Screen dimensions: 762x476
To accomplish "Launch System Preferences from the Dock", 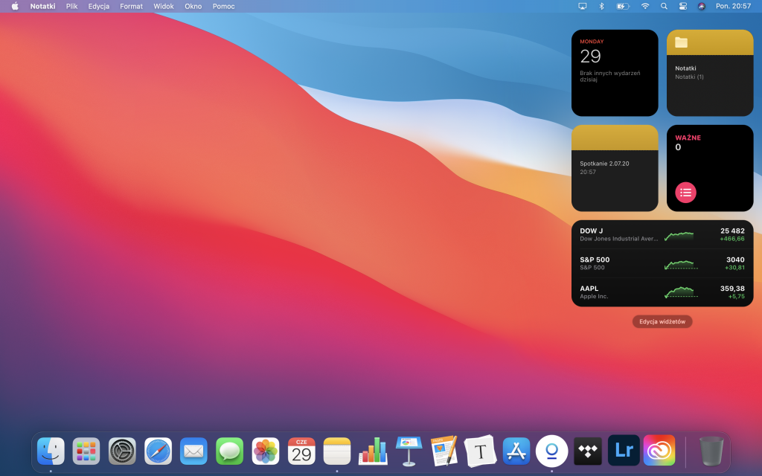I will pyautogui.click(x=122, y=451).
